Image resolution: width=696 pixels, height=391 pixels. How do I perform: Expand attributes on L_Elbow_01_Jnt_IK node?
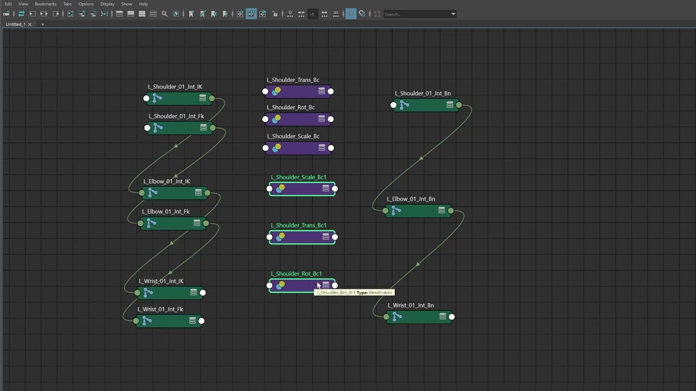(198, 193)
